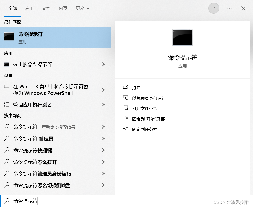Screen dimensions: 253x207
Task: Click the large command prompt preview icon
Action: 182,38
